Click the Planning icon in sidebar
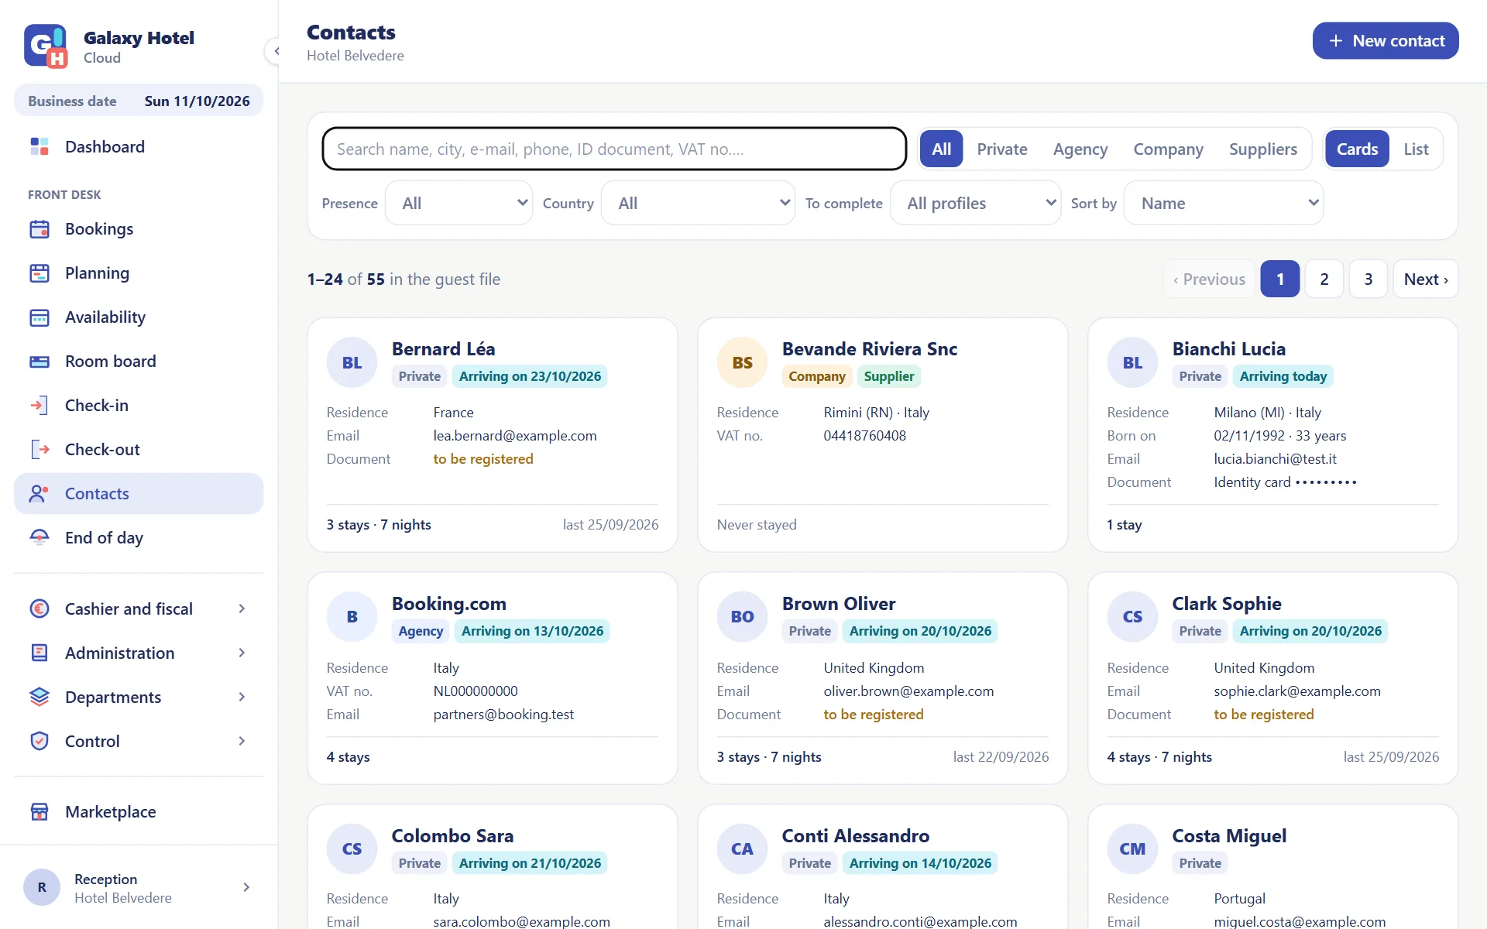This screenshot has height=929, width=1487. point(39,273)
